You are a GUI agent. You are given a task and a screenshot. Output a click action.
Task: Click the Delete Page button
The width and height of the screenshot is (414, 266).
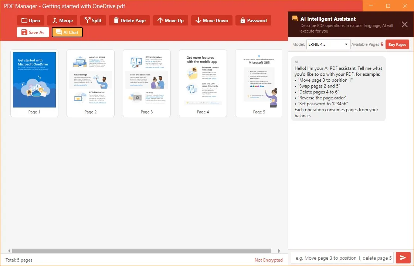coord(129,21)
